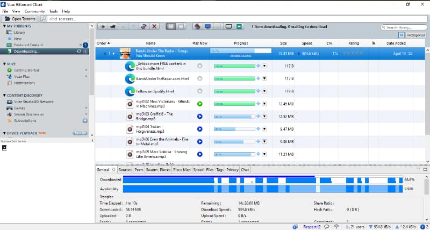The width and height of the screenshot is (430, 230).
Task: Click the green device toolbar icon
Action: tap(239, 26)
